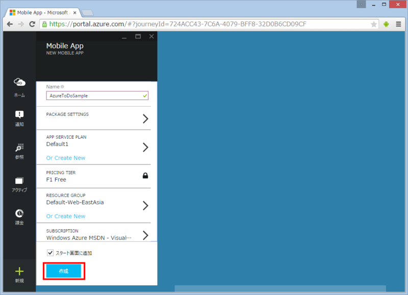Screen dimensions: 408x295
Task: Maximize the Mobile App blade
Action: (x=138, y=36)
